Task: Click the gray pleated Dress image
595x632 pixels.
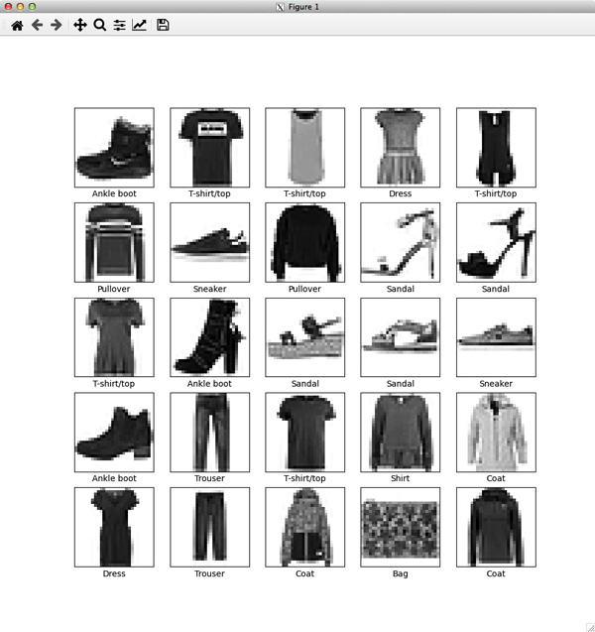Action: (401, 148)
